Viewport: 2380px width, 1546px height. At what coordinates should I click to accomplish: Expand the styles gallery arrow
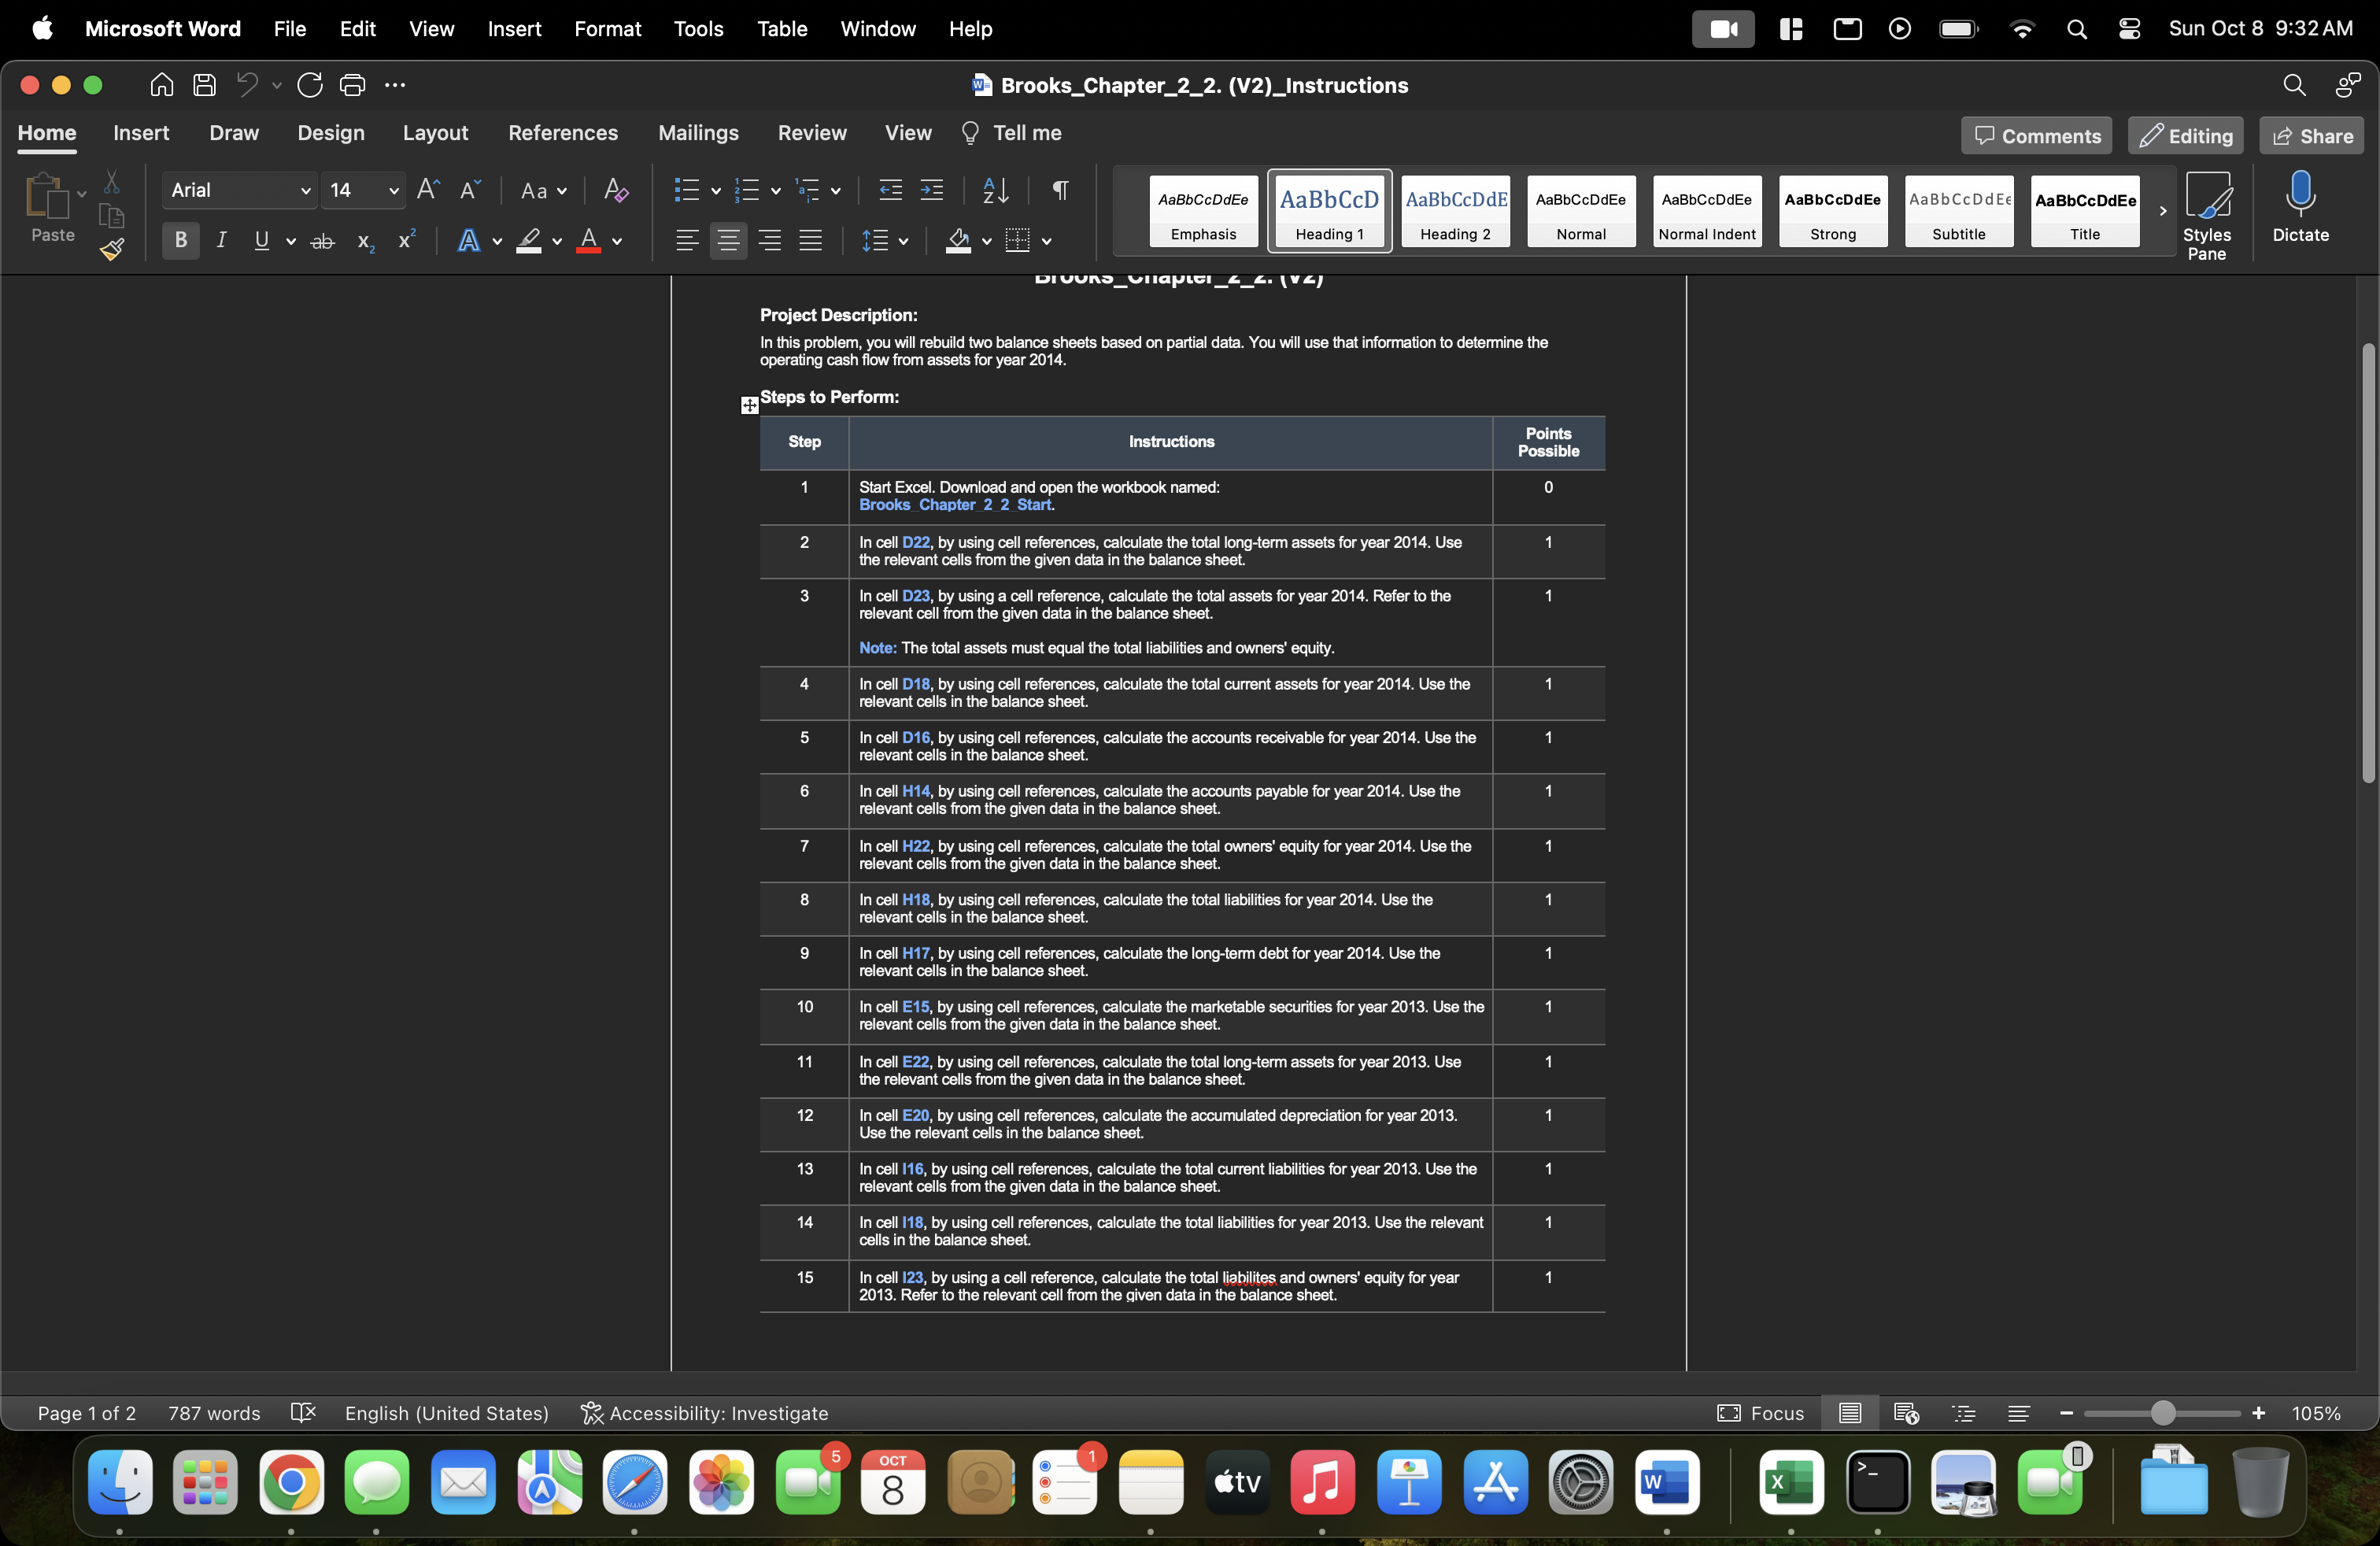pyautogui.click(x=2162, y=211)
